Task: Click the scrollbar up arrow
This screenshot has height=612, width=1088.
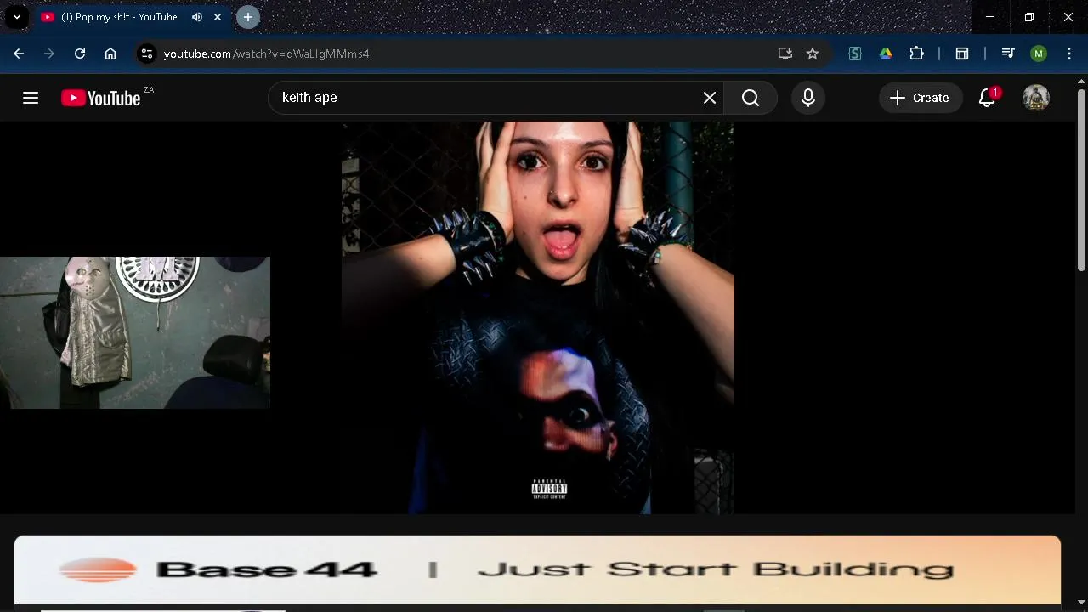Action: coord(1081,82)
